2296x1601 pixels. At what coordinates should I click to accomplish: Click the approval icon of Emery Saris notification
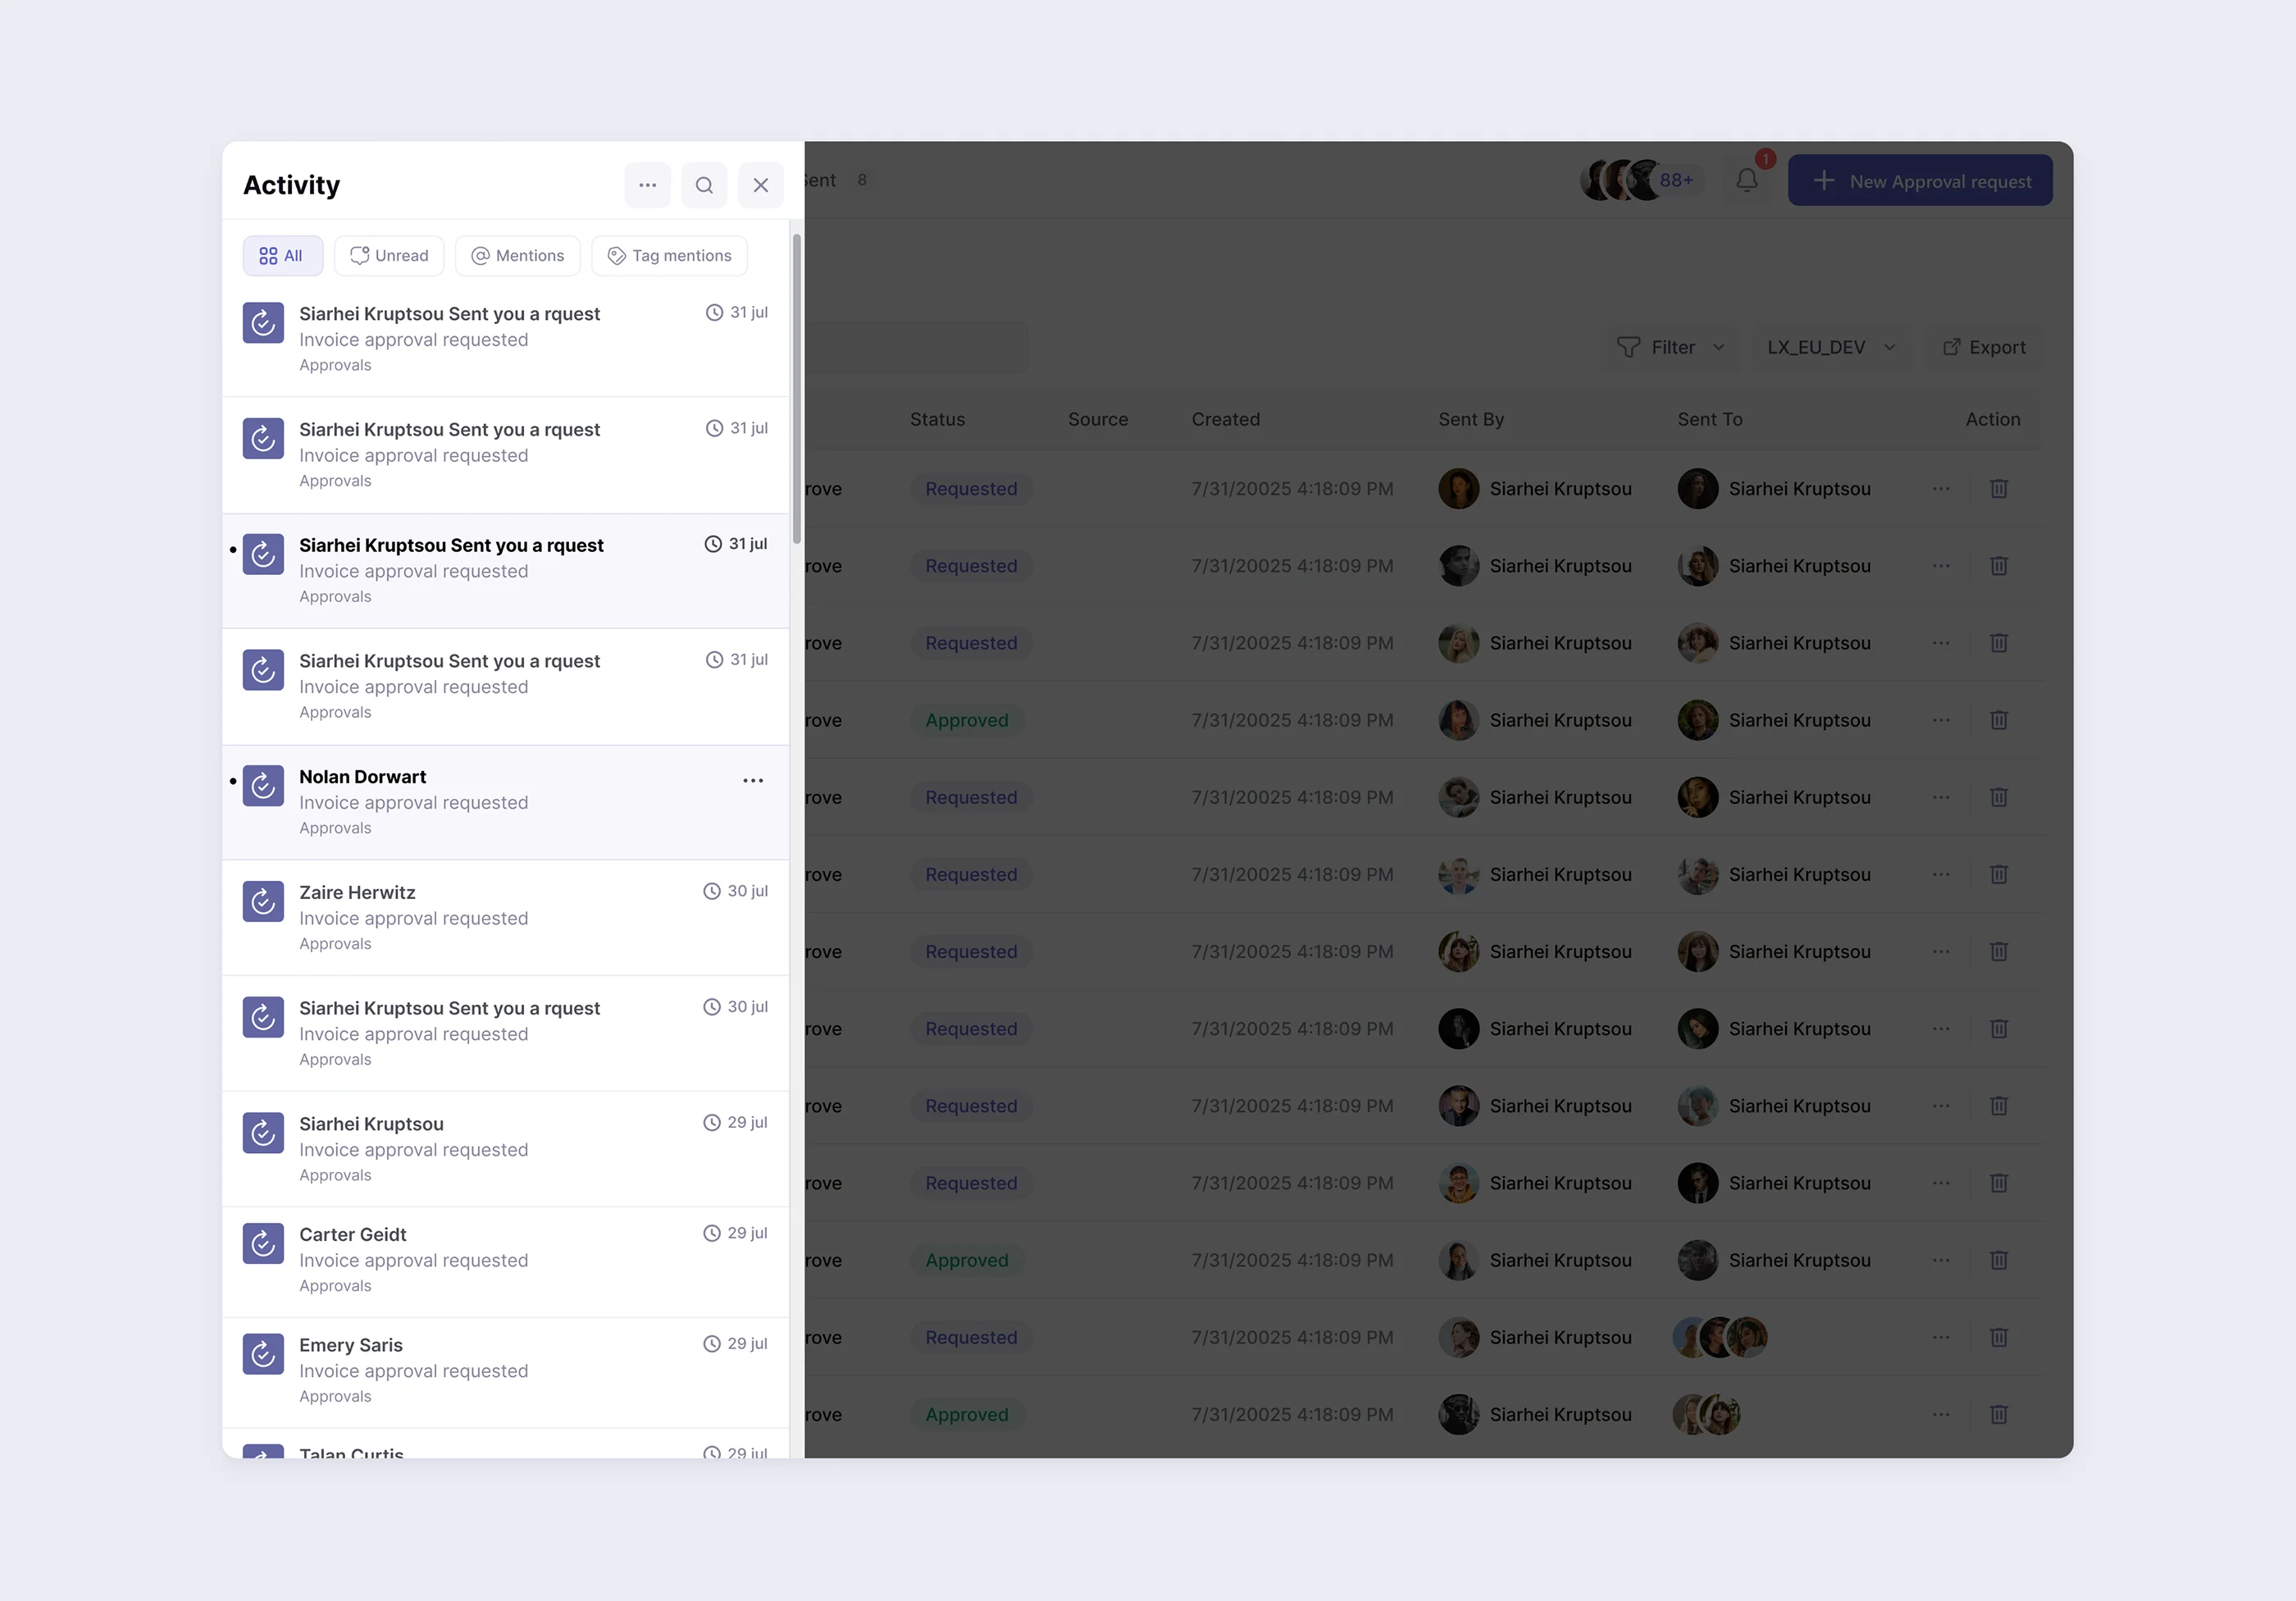coord(263,1354)
